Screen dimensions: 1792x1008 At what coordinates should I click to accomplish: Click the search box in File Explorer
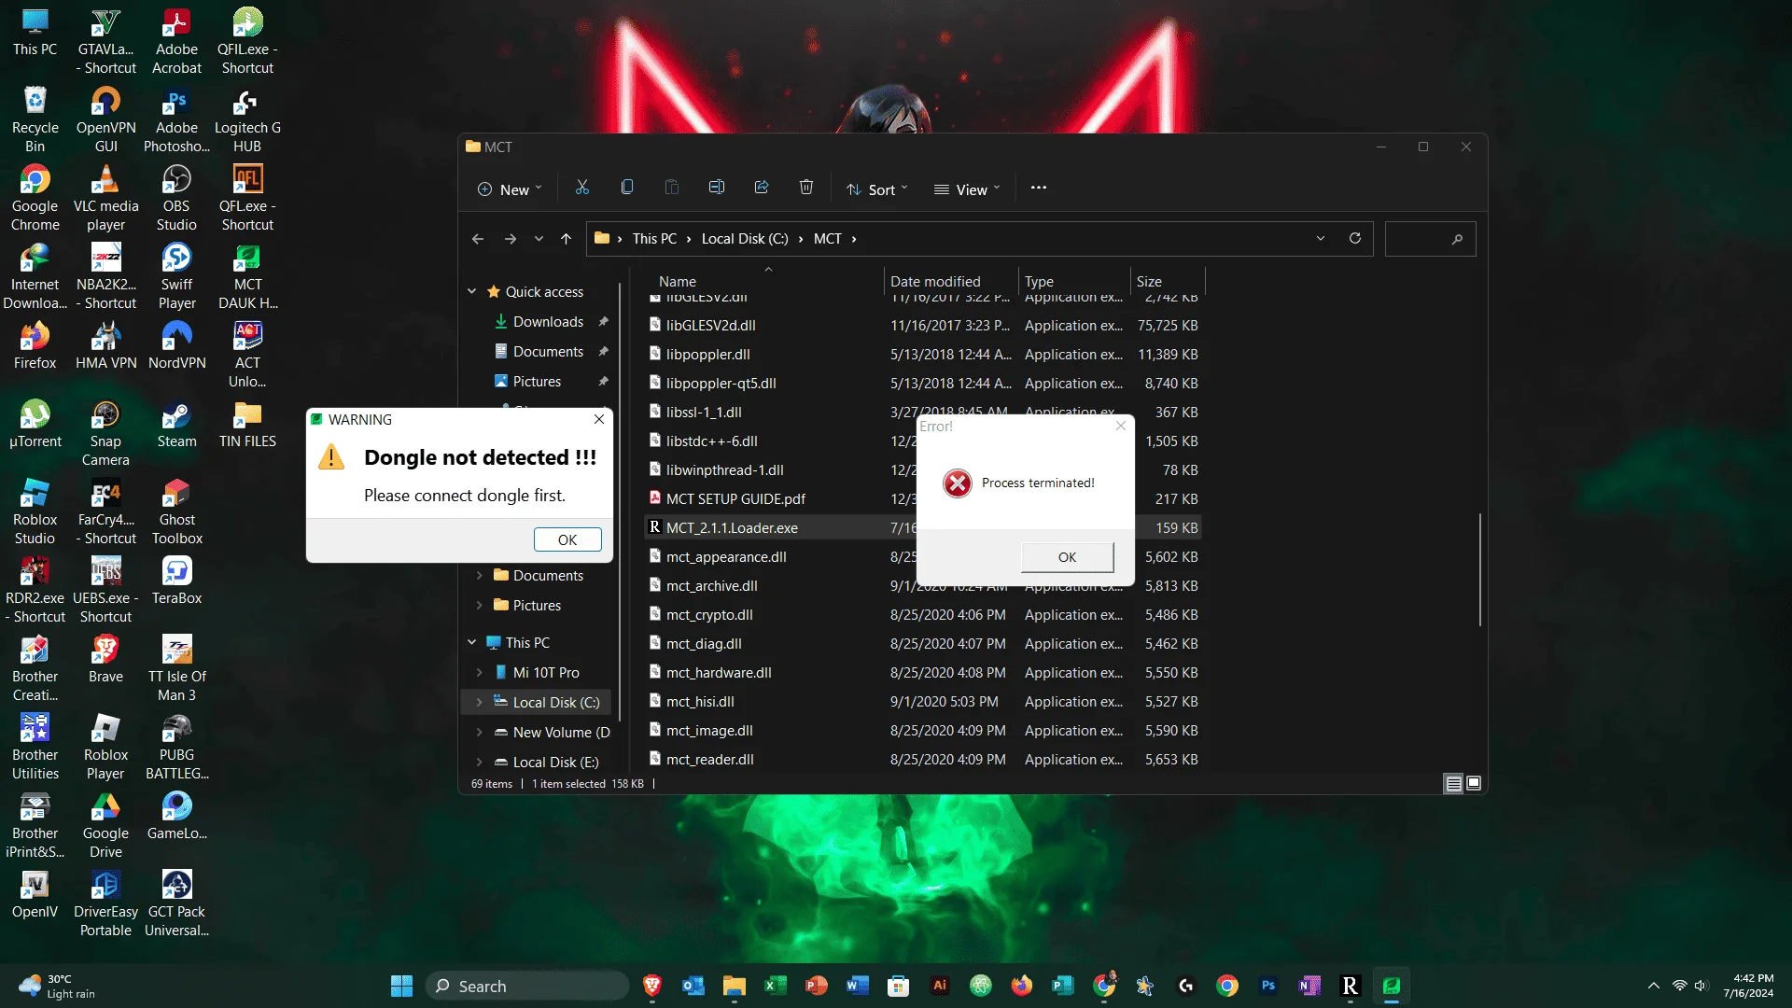tap(1430, 239)
